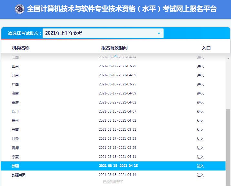
Task: Select the 云南 organization name
Action: click(15, 130)
